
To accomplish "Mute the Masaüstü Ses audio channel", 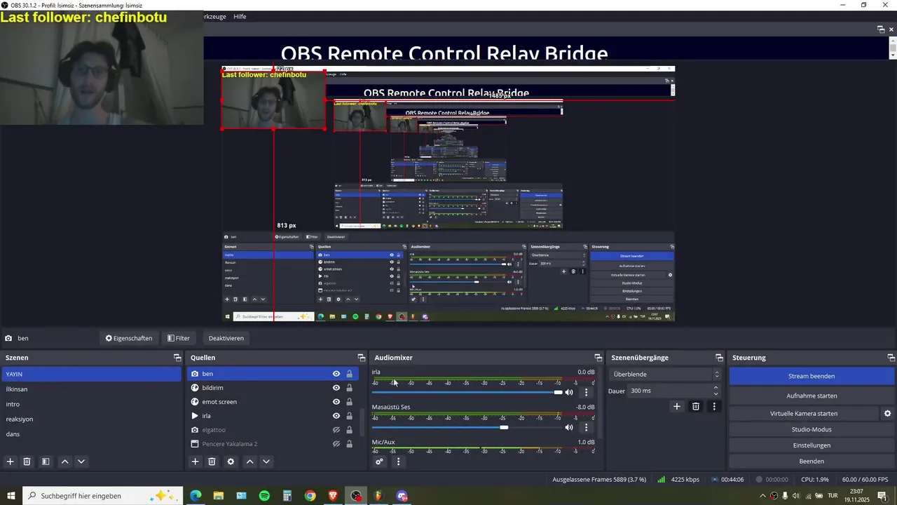I will tap(569, 427).
